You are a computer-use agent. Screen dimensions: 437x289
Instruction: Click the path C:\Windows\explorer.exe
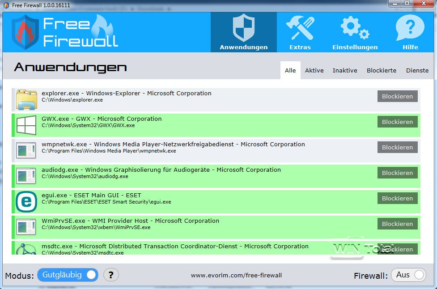[72, 100]
